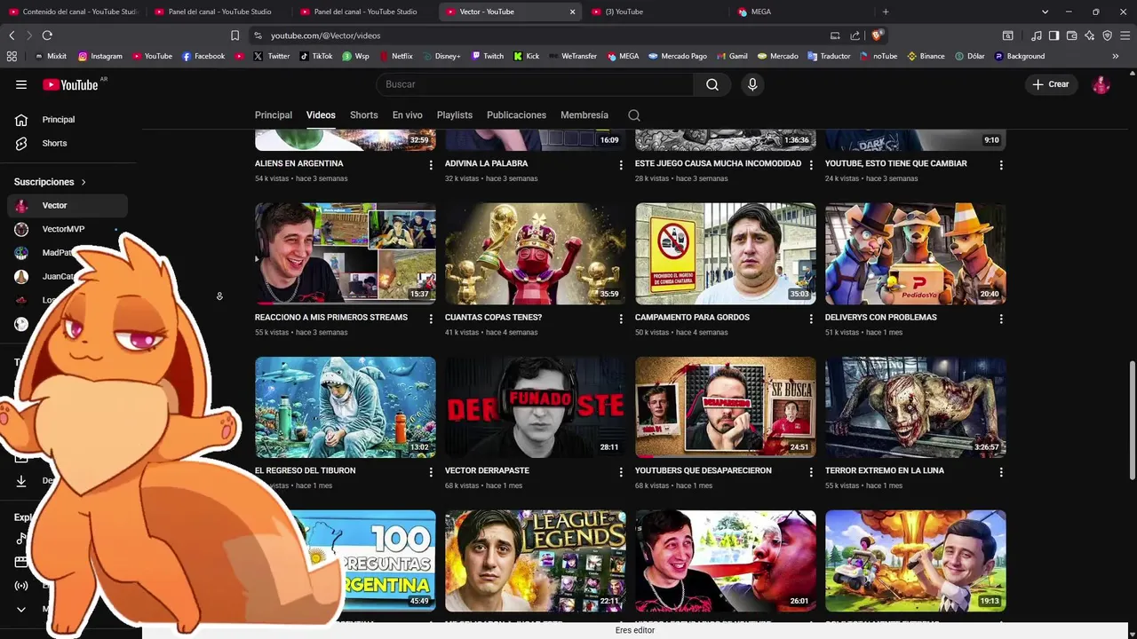
Task: Click the Crear button
Action: pyautogui.click(x=1051, y=84)
